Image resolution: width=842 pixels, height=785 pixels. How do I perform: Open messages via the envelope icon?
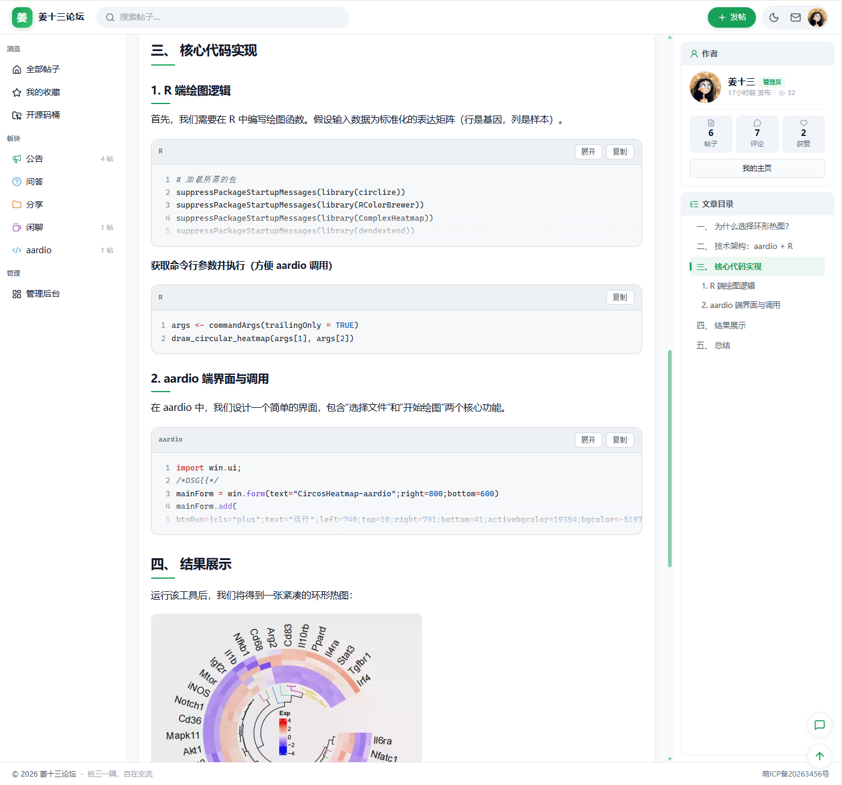coord(796,17)
